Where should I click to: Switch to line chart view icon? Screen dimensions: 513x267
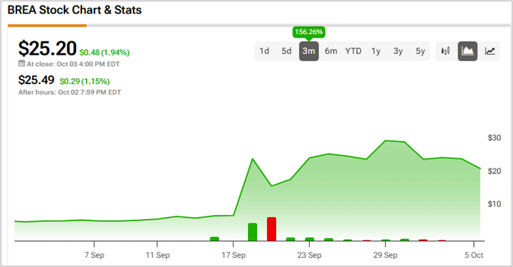click(x=490, y=51)
